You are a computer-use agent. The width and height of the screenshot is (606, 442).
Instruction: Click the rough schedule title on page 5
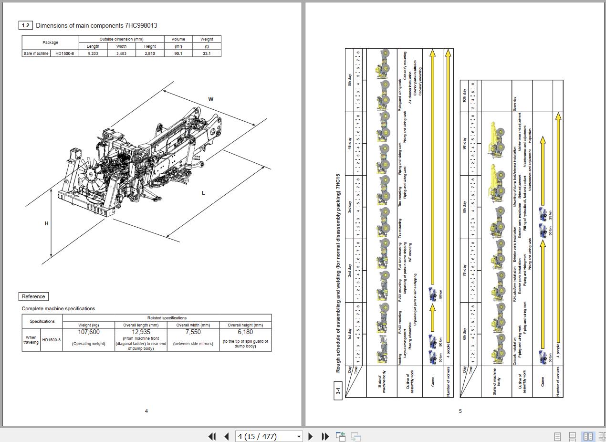tap(338, 273)
